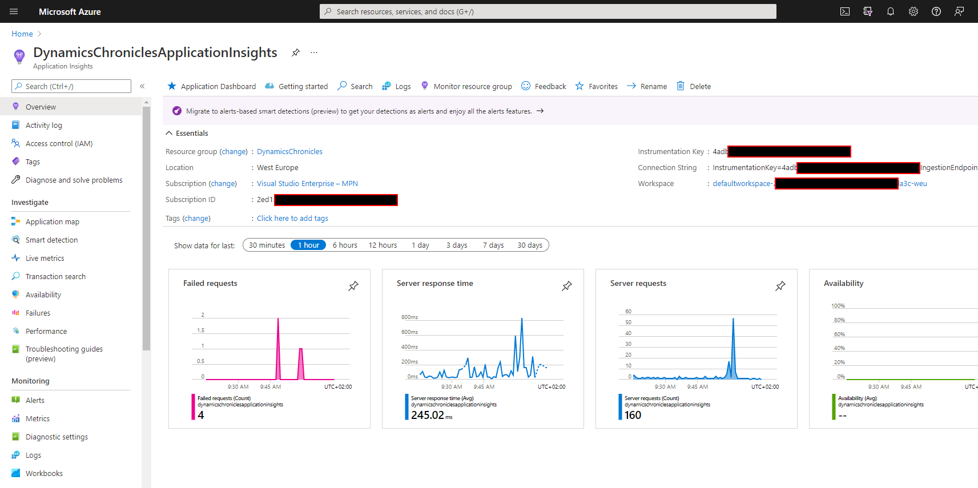Open the Azure portal hamburger menu

(14, 11)
